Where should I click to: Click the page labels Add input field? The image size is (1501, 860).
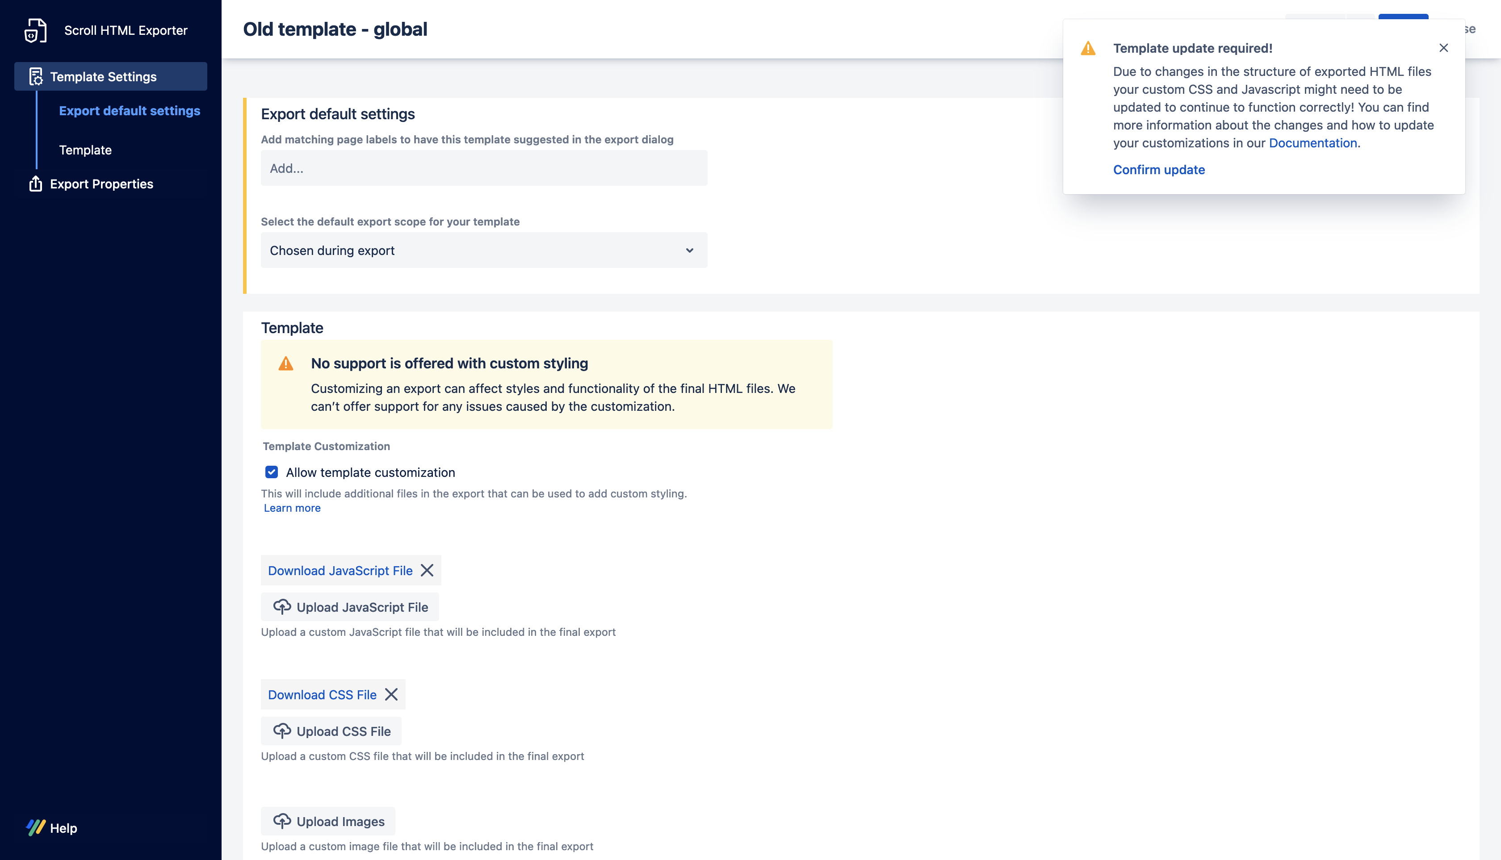pos(483,168)
